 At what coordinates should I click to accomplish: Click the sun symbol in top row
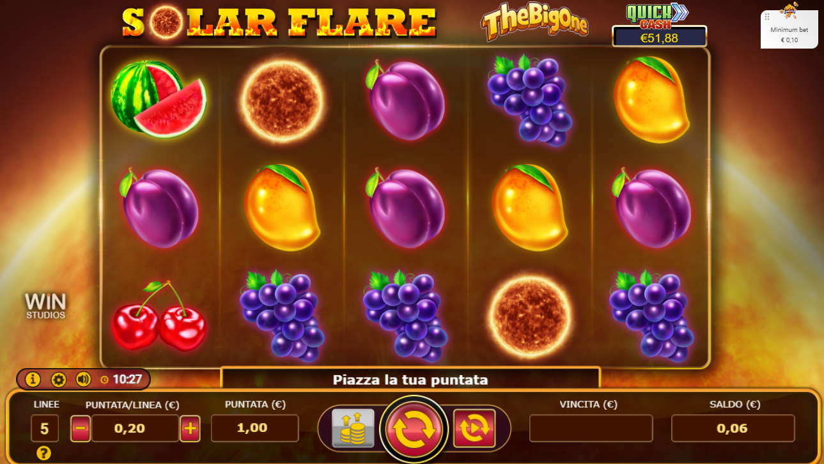(282, 100)
